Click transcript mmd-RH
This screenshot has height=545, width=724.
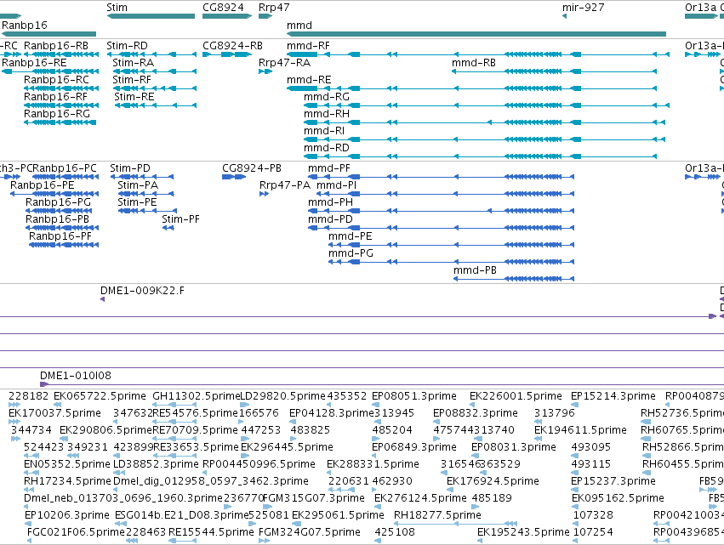484,122
